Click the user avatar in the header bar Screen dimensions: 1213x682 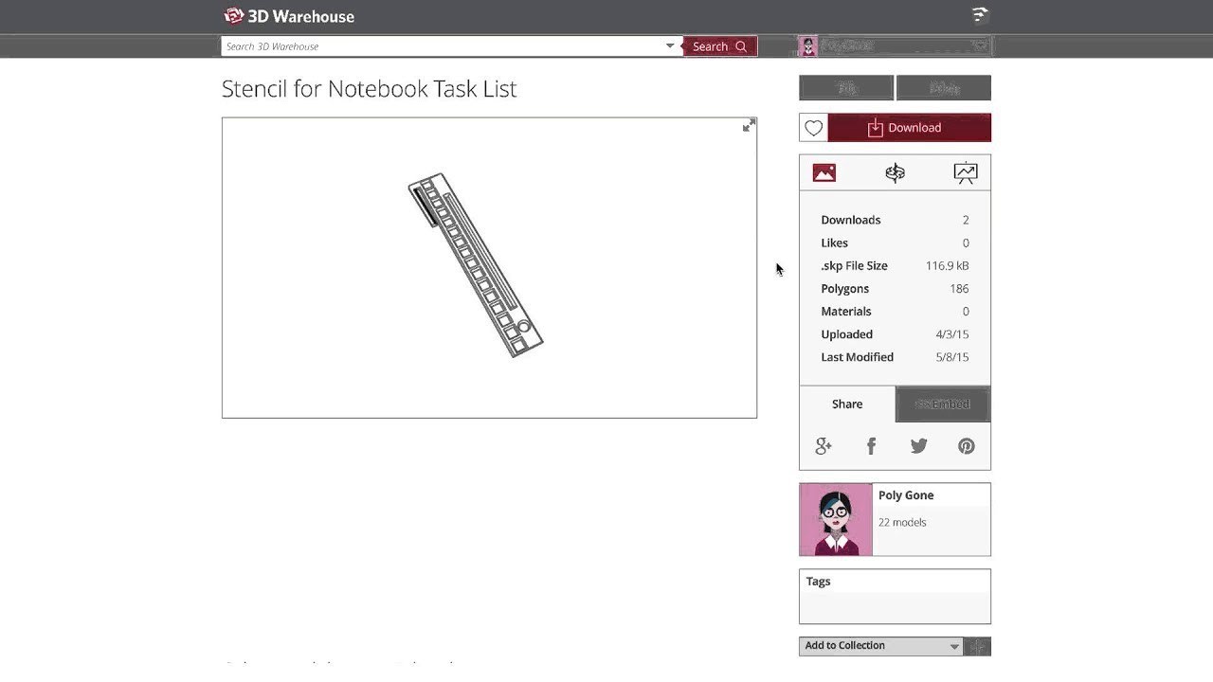click(x=808, y=45)
